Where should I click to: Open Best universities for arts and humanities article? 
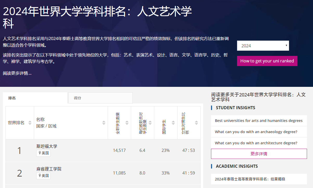click(259, 121)
